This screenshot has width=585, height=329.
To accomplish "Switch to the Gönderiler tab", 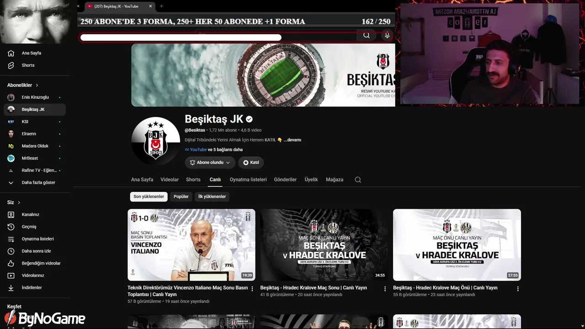I will pyautogui.click(x=285, y=180).
